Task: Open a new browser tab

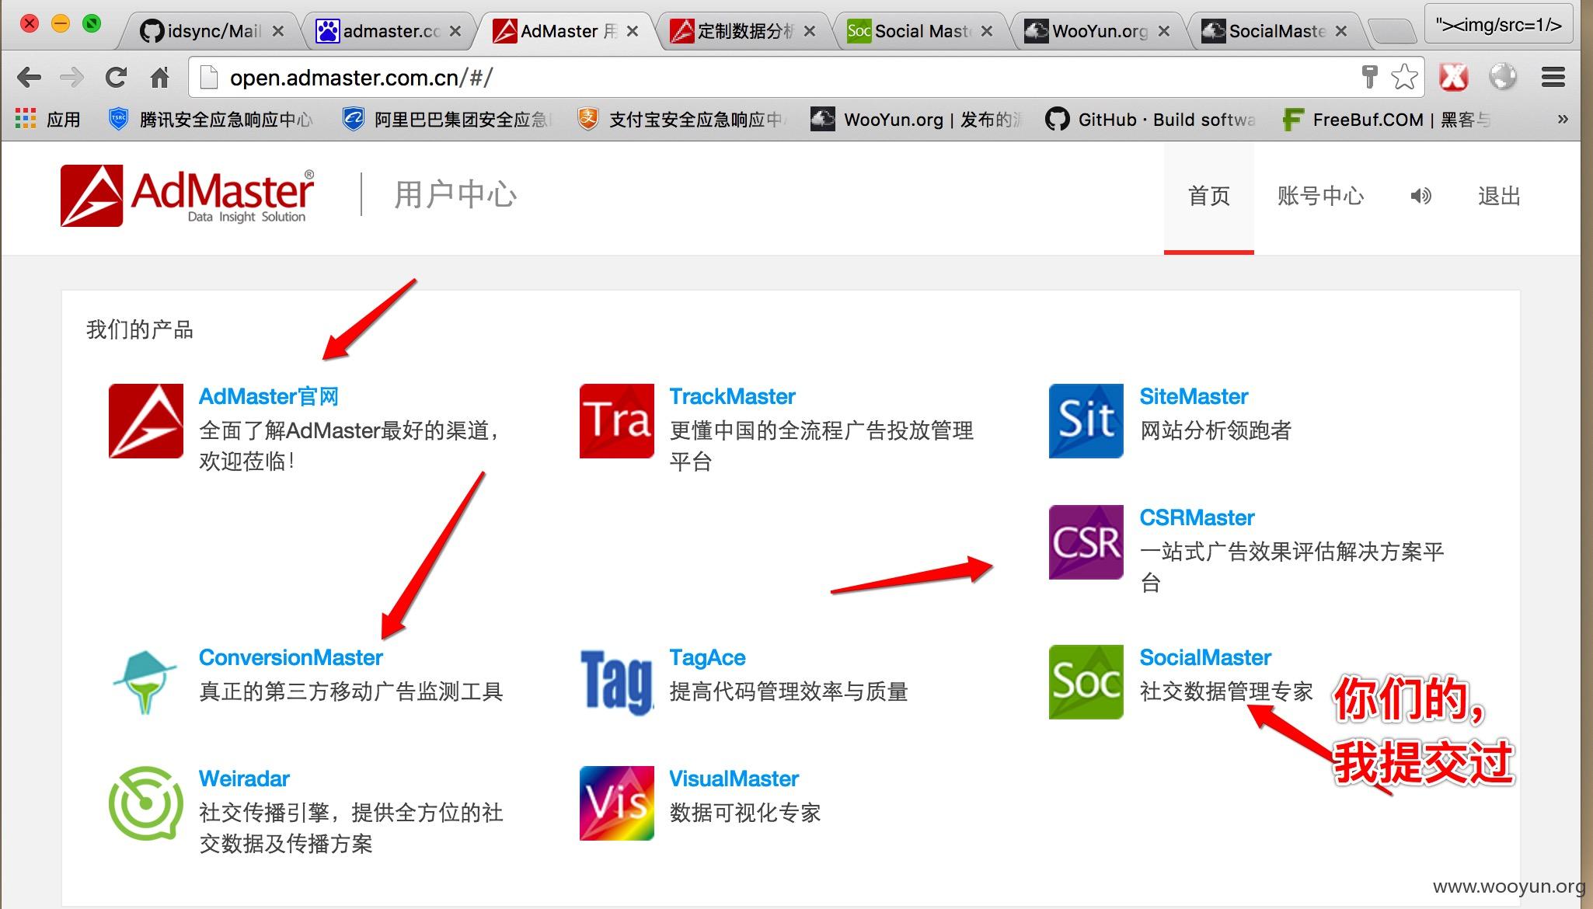Action: tap(1393, 32)
